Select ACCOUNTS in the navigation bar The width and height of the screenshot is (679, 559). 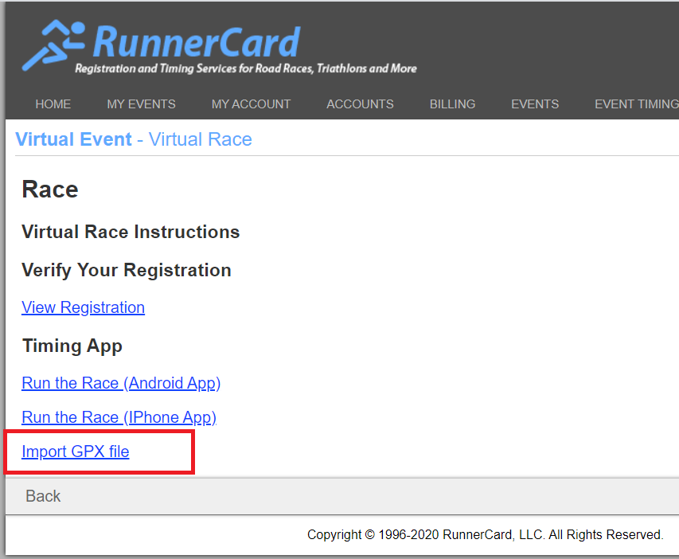[x=360, y=104]
